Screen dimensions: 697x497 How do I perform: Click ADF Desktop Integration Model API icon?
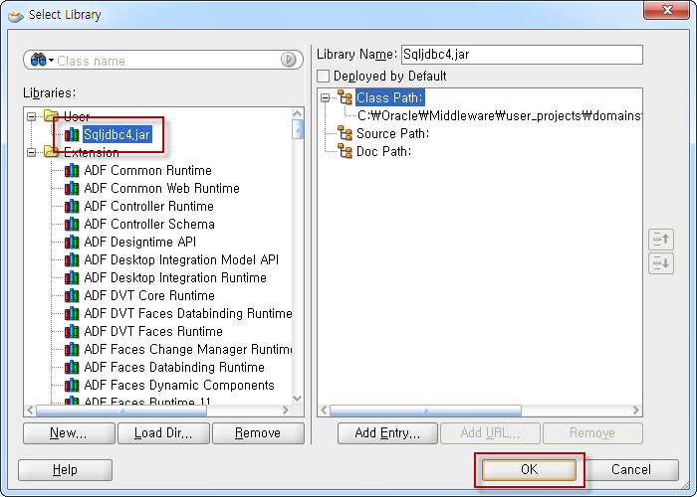[72, 259]
